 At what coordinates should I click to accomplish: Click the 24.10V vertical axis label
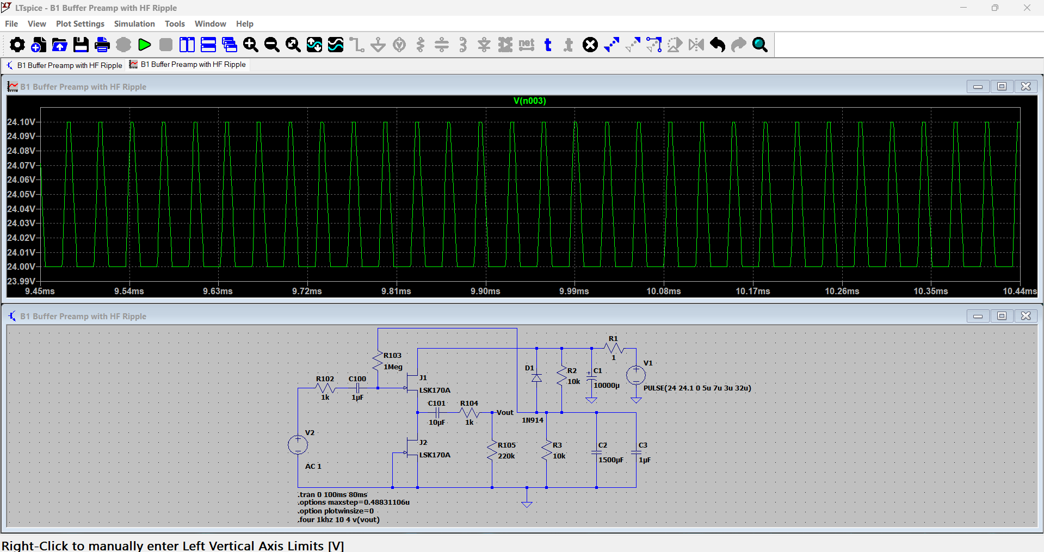[21, 122]
